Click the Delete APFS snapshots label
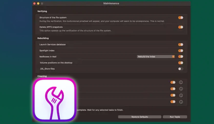Viewport: 214px width, 124px height. click(51, 27)
